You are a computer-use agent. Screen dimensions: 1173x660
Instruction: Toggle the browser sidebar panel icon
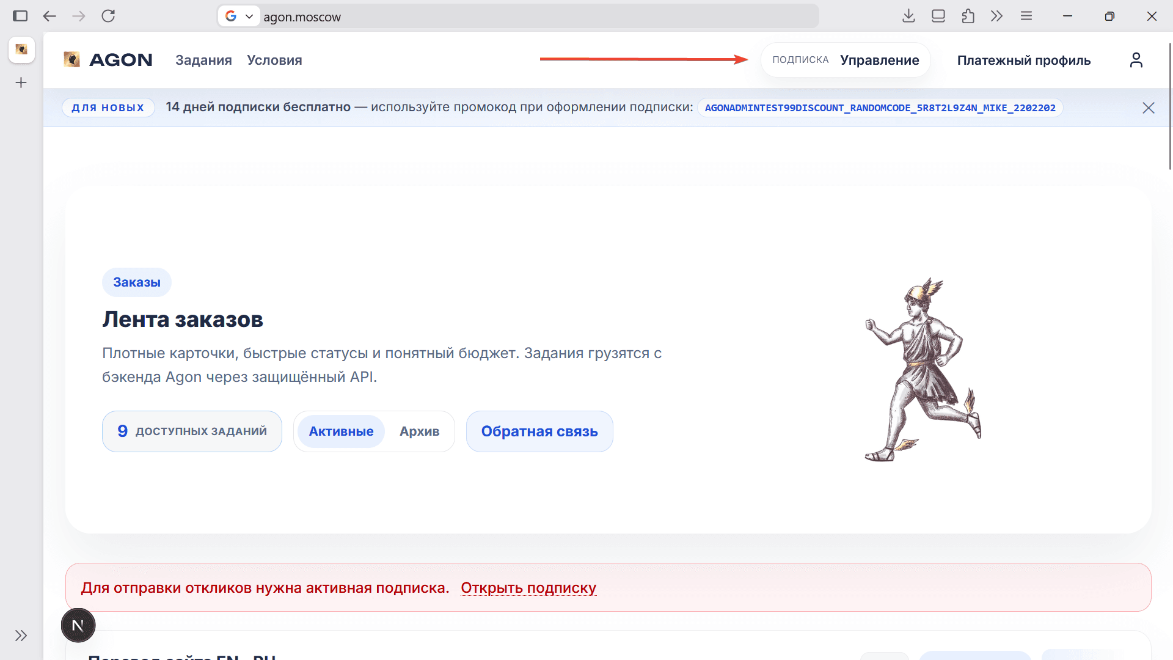20,16
